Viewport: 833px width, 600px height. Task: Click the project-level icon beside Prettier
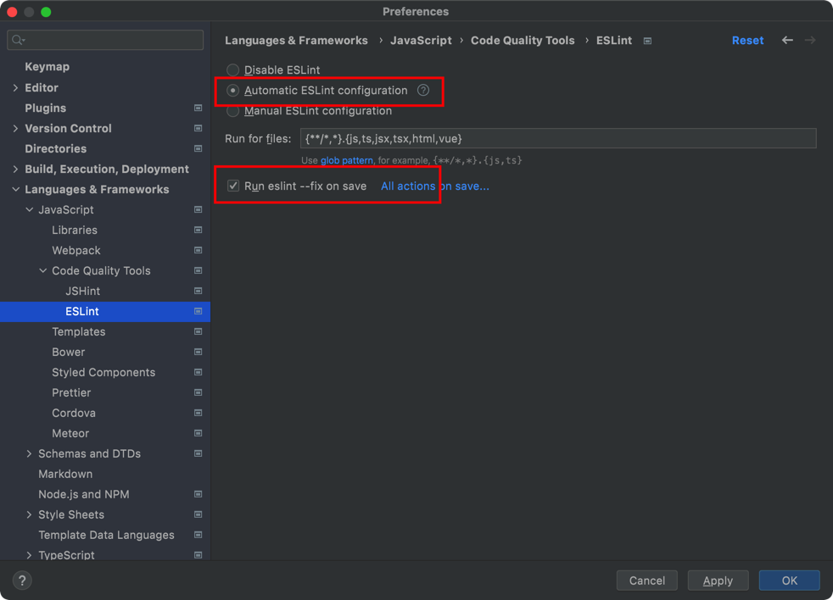pos(198,393)
